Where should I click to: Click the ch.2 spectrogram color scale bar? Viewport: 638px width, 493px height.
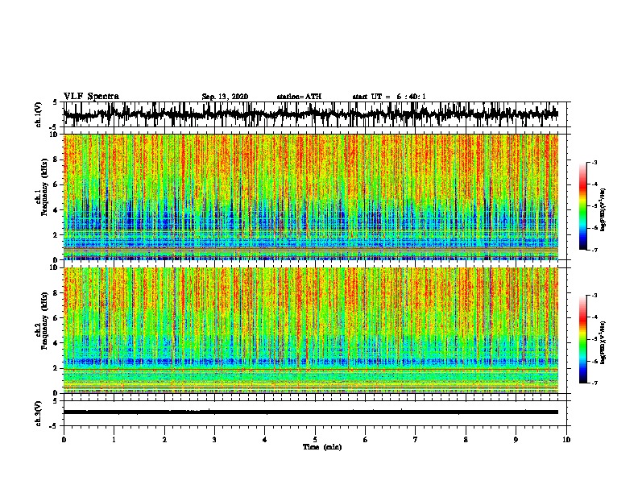tap(582, 339)
